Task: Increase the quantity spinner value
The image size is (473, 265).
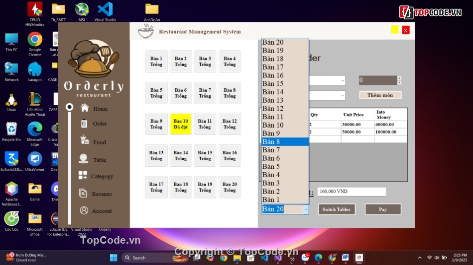Action: tap(399, 78)
